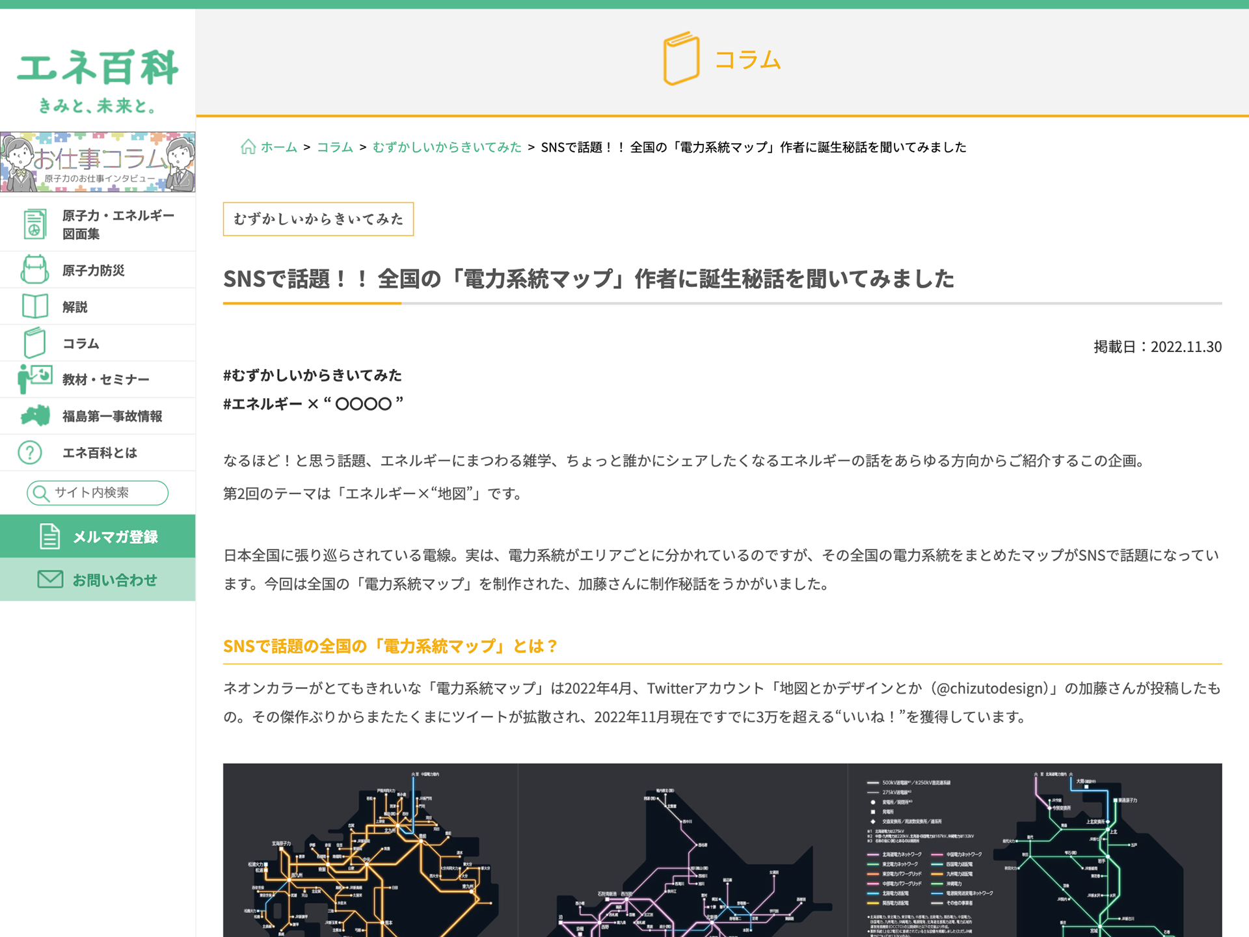Click the 福島第一事故情報 map icon
The width and height of the screenshot is (1249, 937).
34,416
